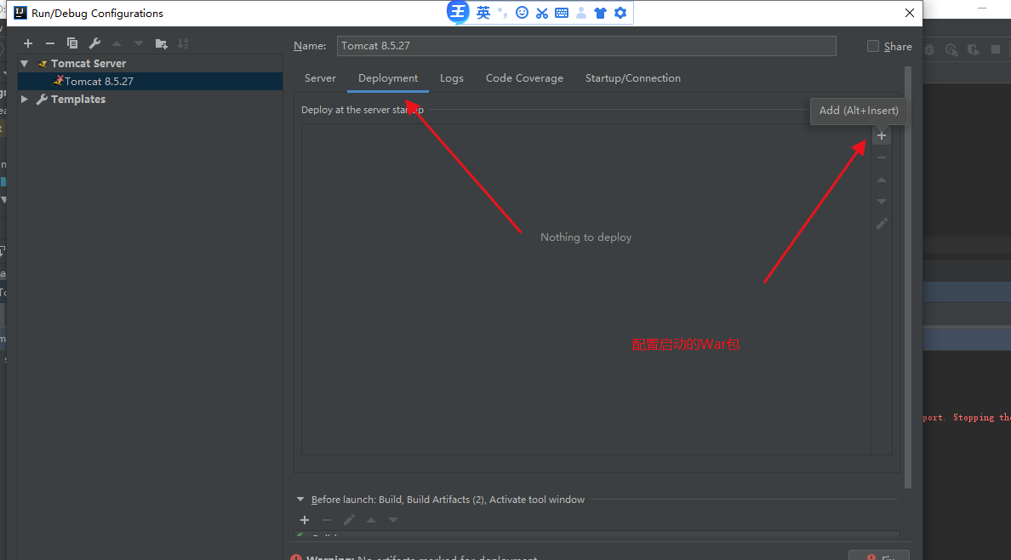Move deployment item up
This screenshot has width=1011, height=560.
click(x=882, y=180)
